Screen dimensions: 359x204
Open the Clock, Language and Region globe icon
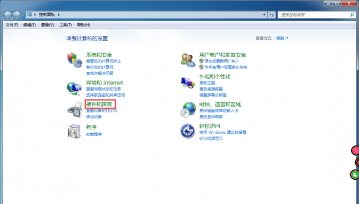pyautogui.click(x=188, y=110)
